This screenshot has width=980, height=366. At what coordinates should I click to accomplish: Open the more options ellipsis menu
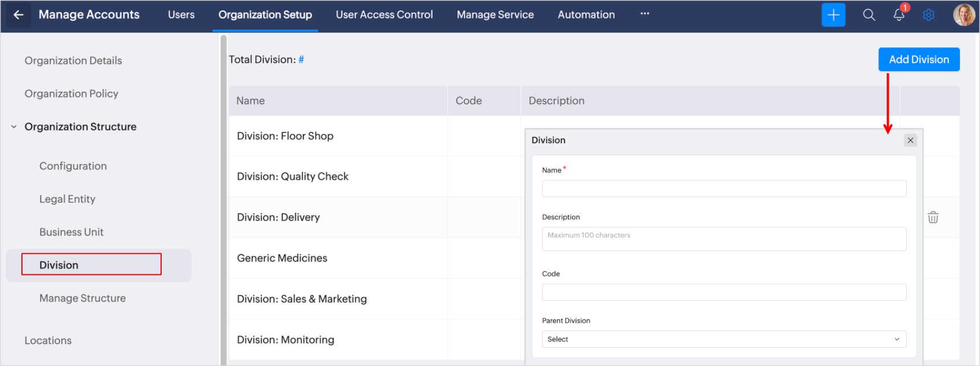point(644,14)
